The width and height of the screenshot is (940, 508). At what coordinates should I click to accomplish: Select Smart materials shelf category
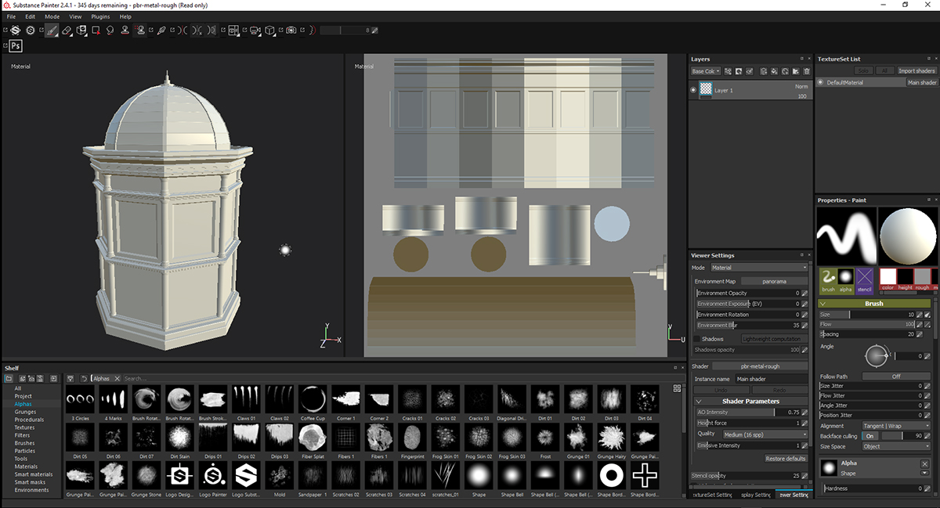tap(34, 474)
